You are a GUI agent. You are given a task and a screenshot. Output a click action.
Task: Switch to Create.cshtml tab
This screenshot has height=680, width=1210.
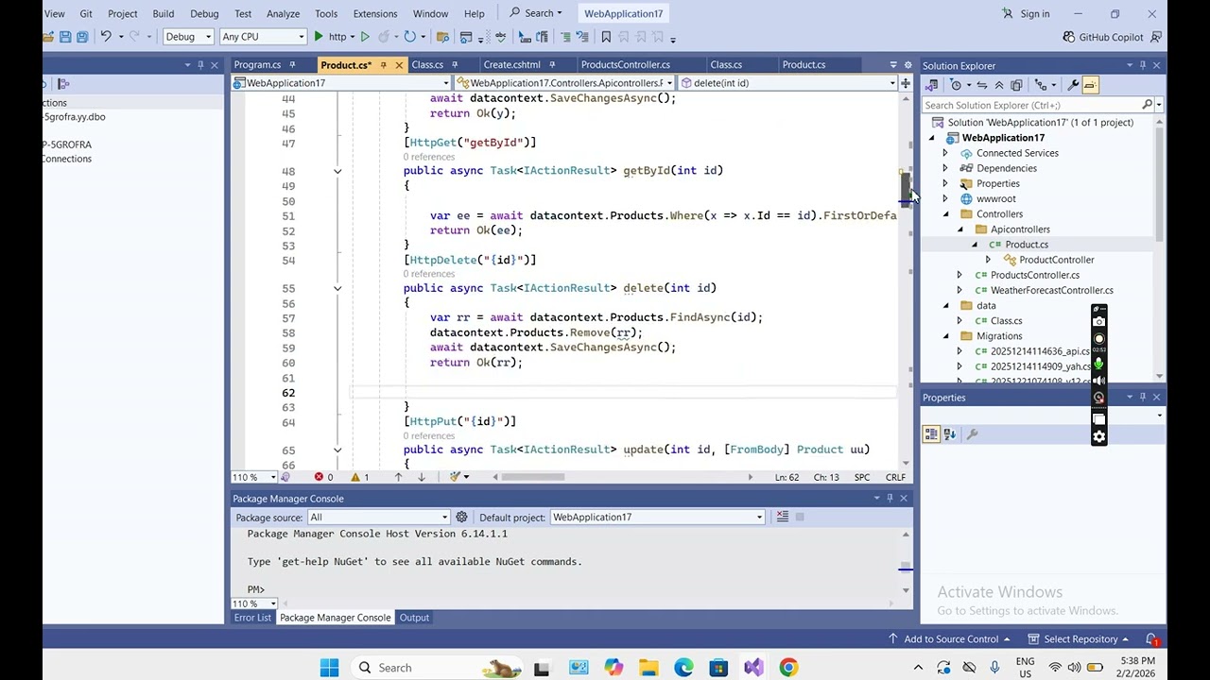click(x=511, y=65)
